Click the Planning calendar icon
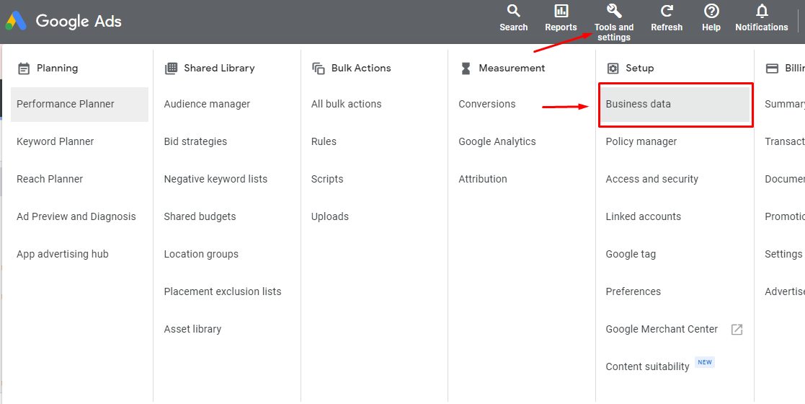Viewport: 805px width, 404px height. click(x=24, y=69)
